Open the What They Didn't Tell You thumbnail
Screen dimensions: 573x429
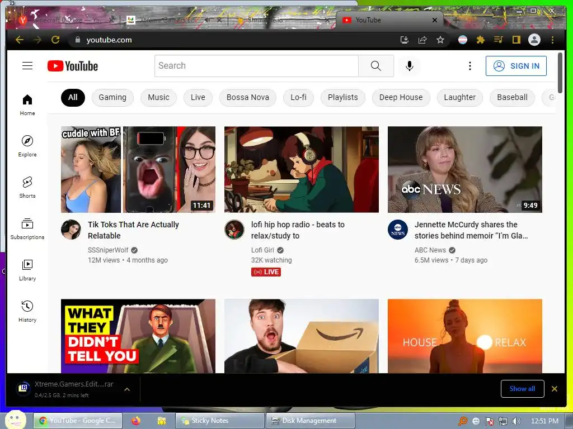[x=138, y=336]
